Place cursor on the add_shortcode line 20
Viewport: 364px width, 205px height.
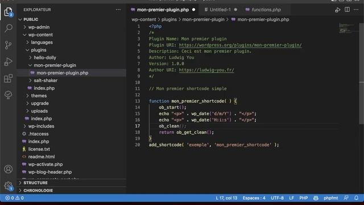[214, 145]
